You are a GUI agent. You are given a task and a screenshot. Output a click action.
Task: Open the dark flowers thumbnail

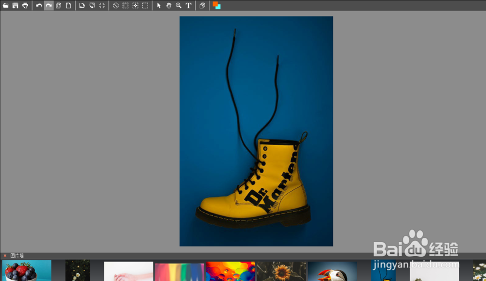tap(77, 270)
